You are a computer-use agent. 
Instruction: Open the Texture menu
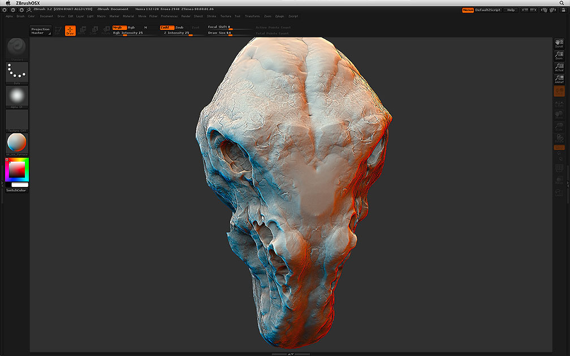[x=226, y=16]
